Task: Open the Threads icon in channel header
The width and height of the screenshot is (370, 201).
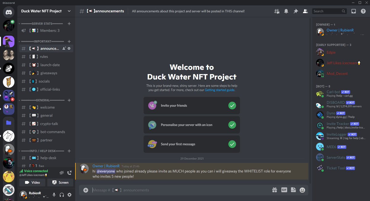Action: [x=277, y=11]
